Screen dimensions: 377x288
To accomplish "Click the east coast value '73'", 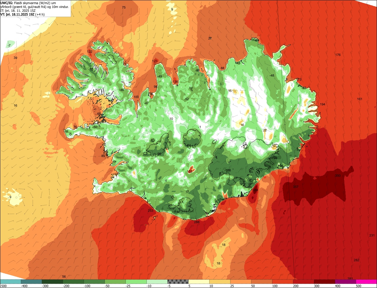I will pos(300,80).
